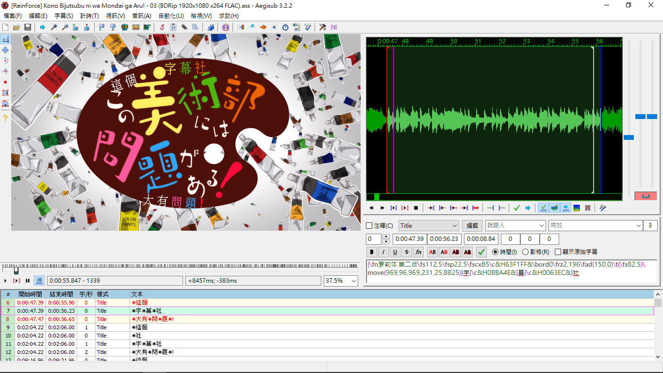Click the 編輯 style edit button
The image size is (663, 373).
point(472,226)
